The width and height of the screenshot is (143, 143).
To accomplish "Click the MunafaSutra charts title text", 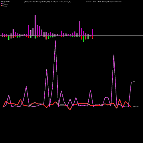I will (x=47, y=2).
